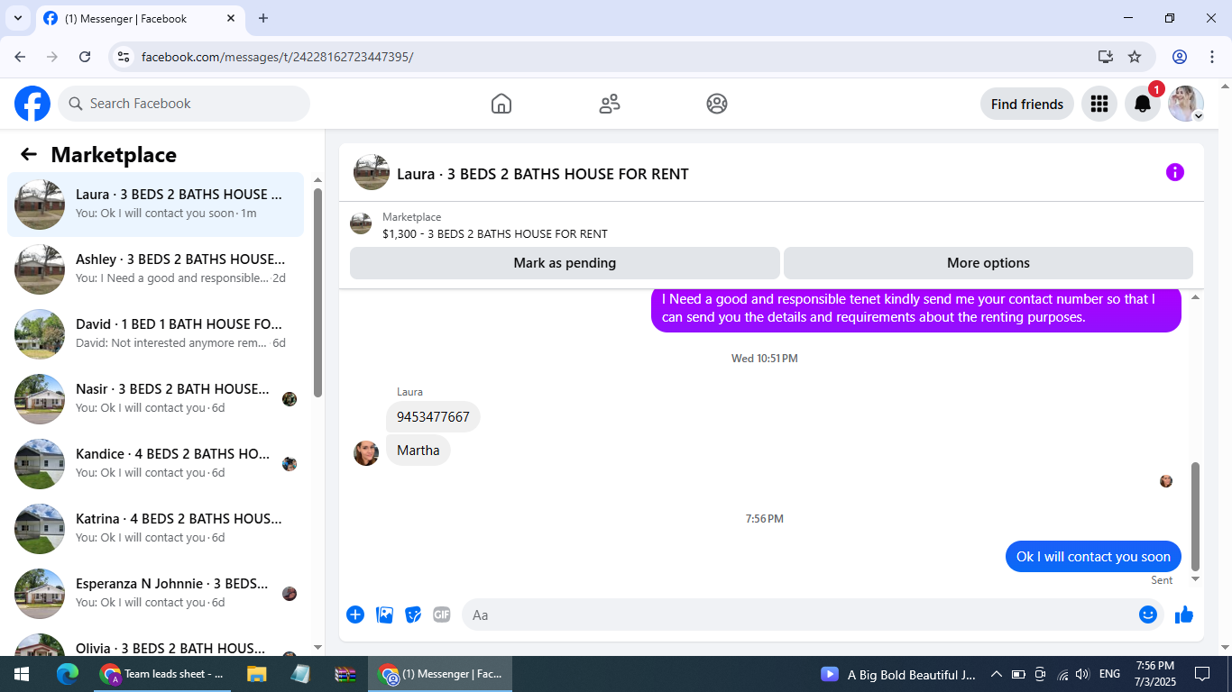Image resolution: width=1232 pixels, height=692 pixels.
Task: Go back from Marketplace with arrow
Action: click(x=29, y=154)
